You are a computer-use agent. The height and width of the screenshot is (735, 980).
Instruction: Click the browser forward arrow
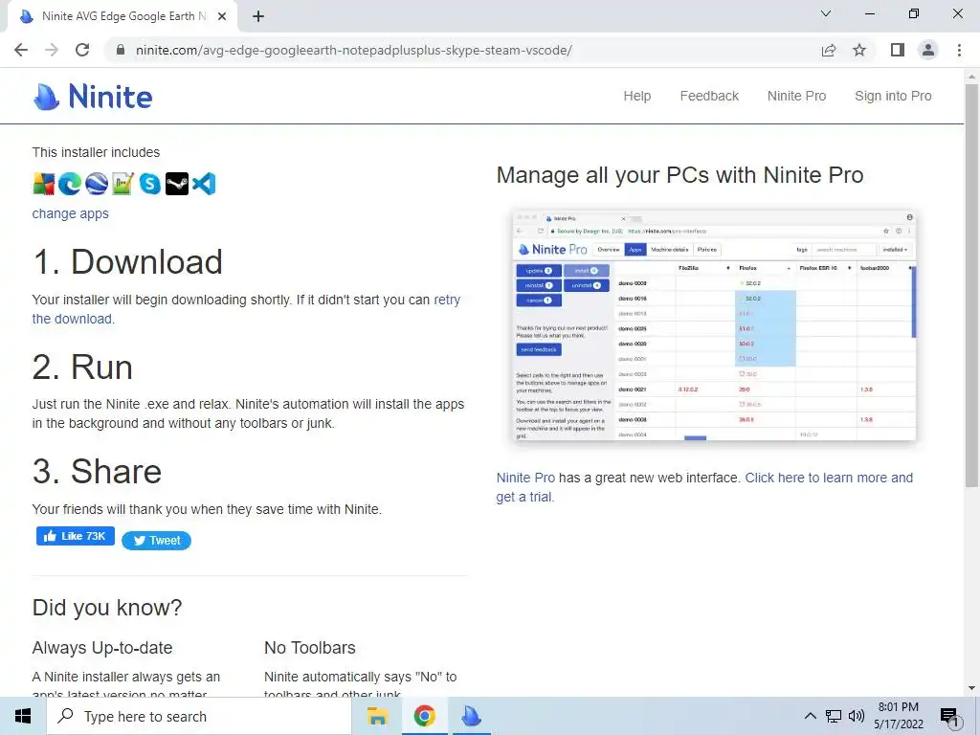pyautogui.click(x=52, y=50)
